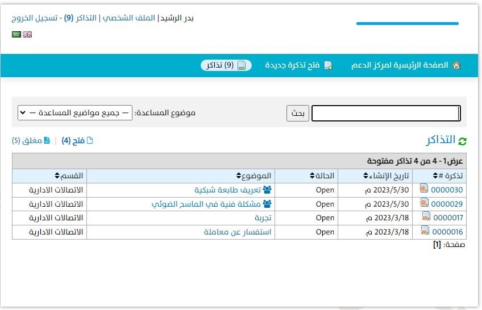Click the green refresh icon beside التذاكر
This screenshot has height=310, width=482.
pyautogui.click(x=462, y=141)
